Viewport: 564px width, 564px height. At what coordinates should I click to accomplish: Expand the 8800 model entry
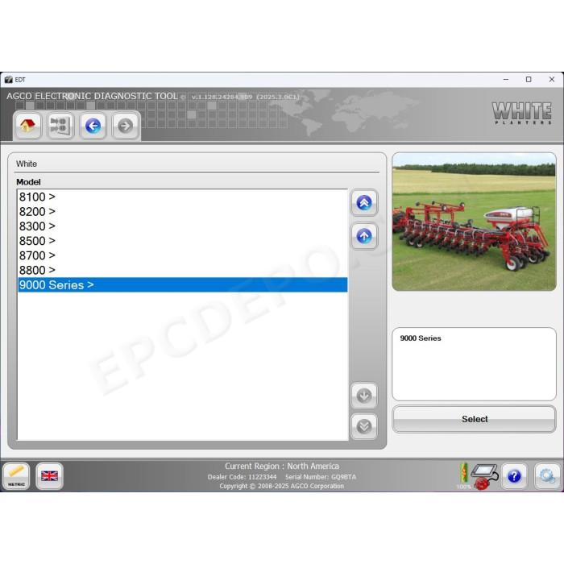coord(183,270)
